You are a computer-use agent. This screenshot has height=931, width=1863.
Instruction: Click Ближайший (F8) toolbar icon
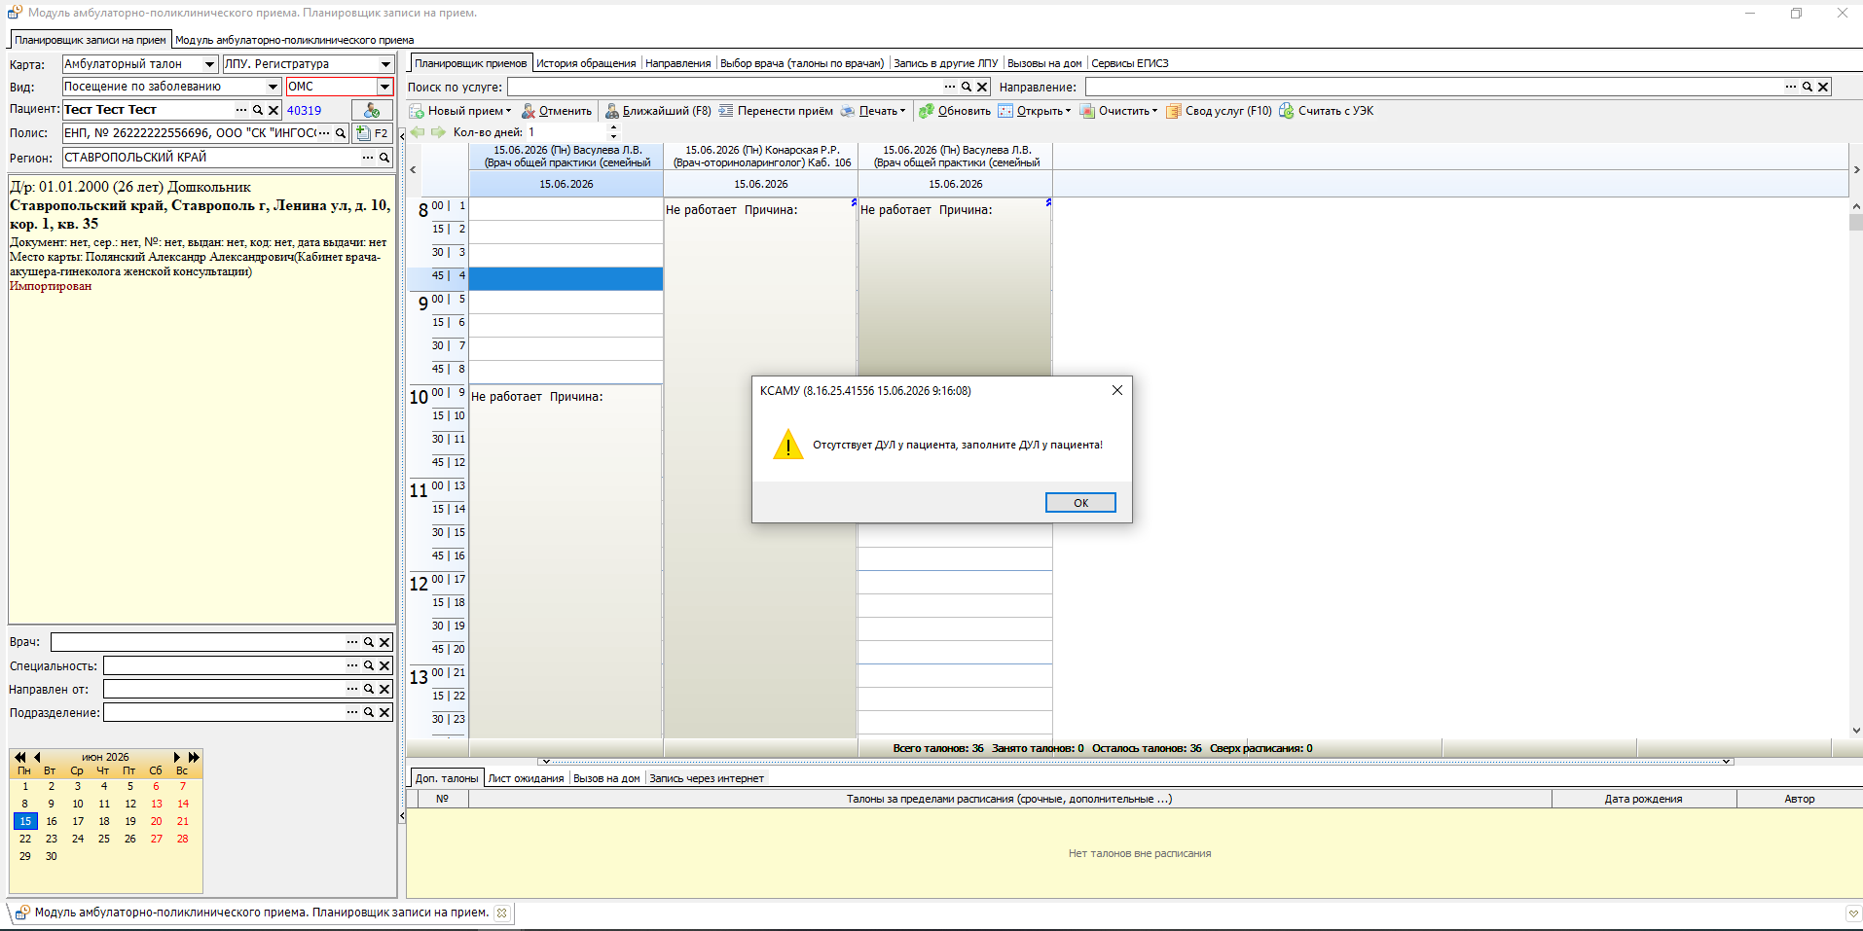612,111
